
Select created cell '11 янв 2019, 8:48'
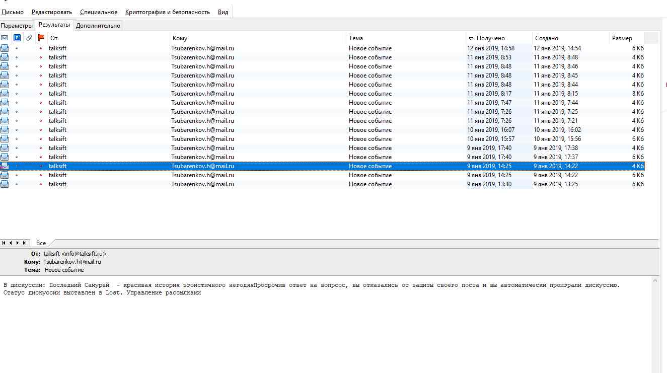click(x=556, y=57)
